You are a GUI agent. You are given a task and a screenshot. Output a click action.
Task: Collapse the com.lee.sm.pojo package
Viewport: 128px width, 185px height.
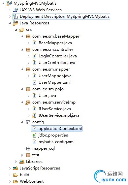click(x=22, y=89)
